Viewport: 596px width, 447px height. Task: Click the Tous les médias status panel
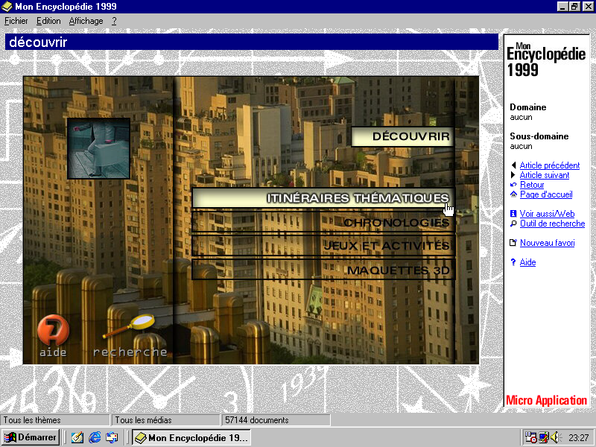tap(165, 420)
